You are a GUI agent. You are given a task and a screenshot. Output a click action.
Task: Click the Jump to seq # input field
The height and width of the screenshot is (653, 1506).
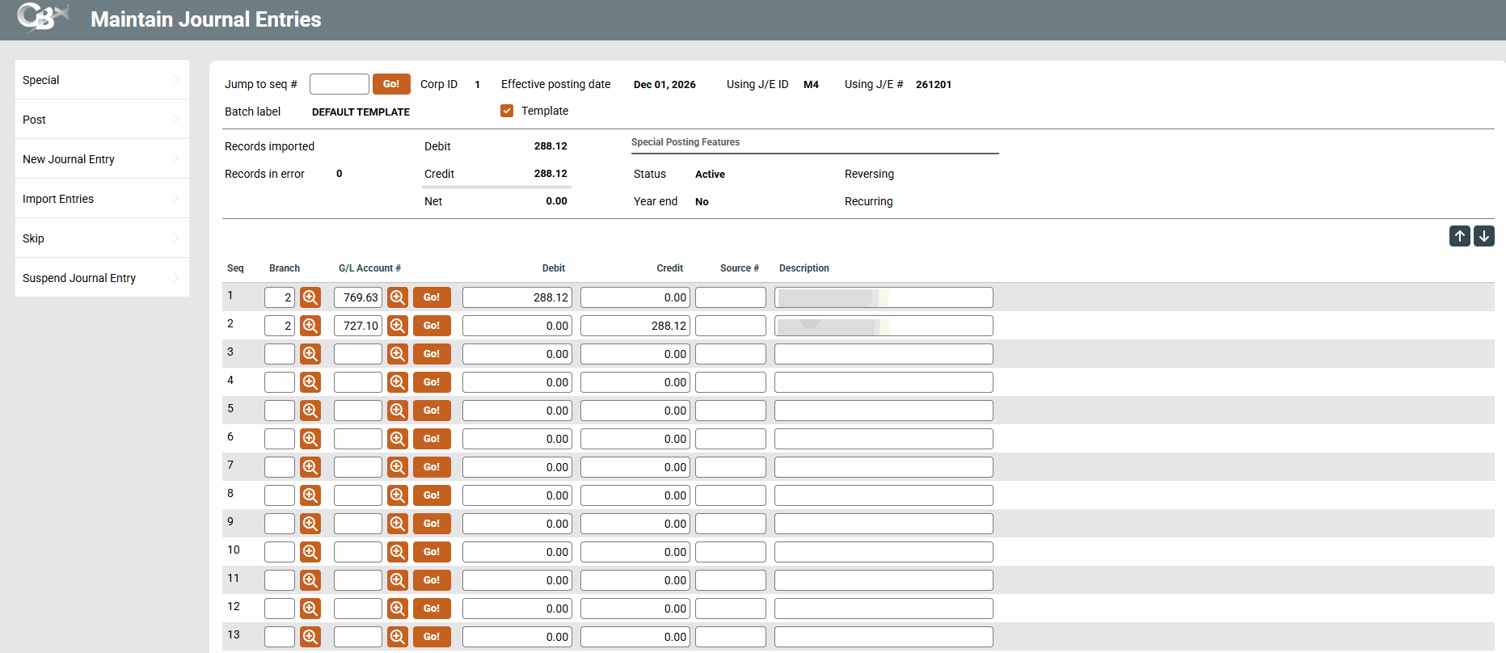point(339,84)
